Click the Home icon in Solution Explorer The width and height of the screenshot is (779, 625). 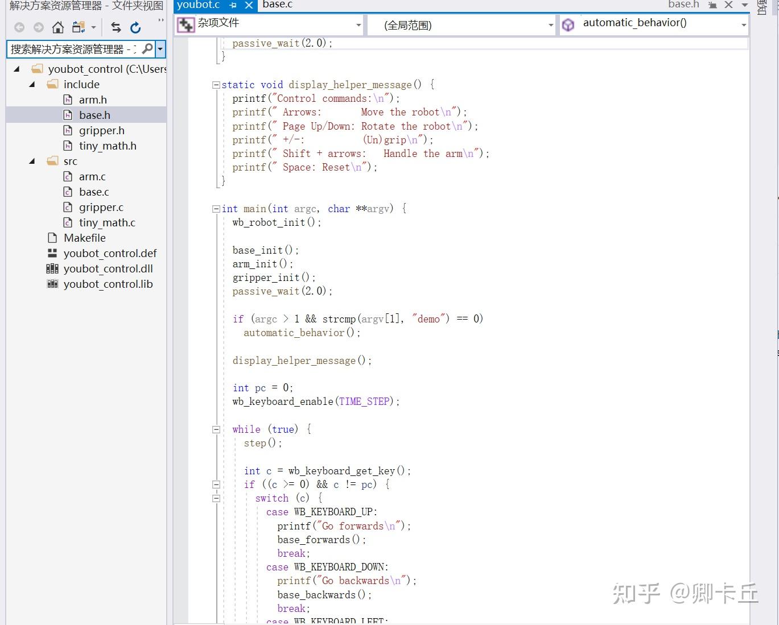(57, 27)
